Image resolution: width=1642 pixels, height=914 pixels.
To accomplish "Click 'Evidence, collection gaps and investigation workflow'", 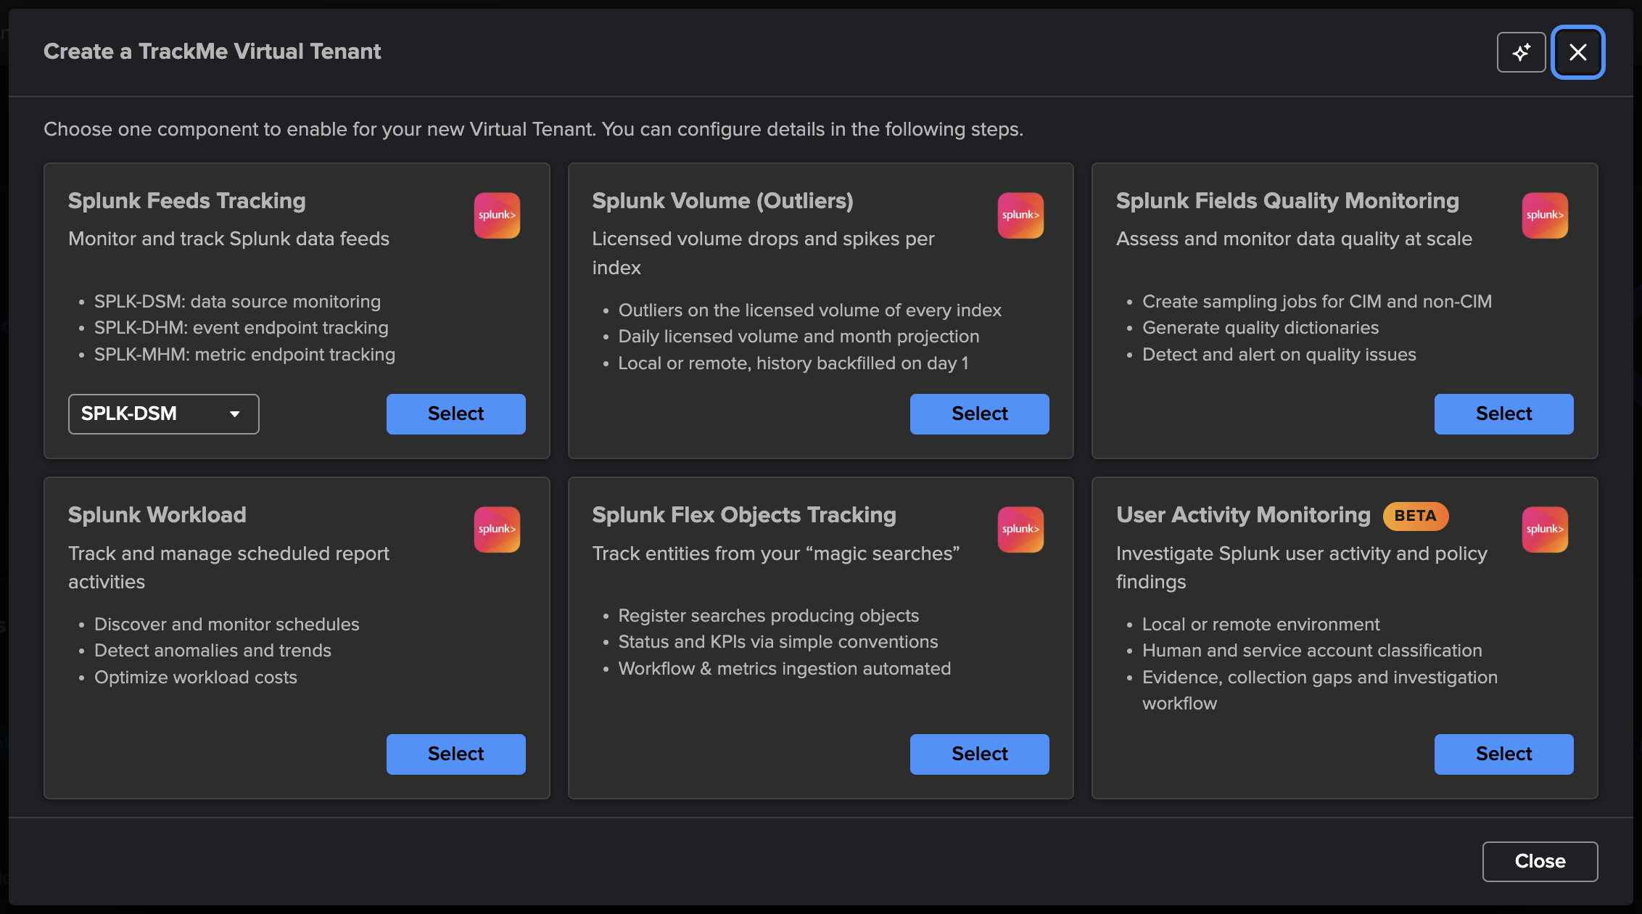I will pos(1320,691).
